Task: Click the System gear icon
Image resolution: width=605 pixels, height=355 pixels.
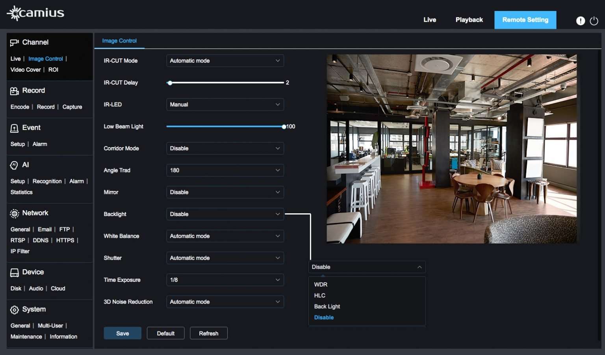Action: (15, 310)
